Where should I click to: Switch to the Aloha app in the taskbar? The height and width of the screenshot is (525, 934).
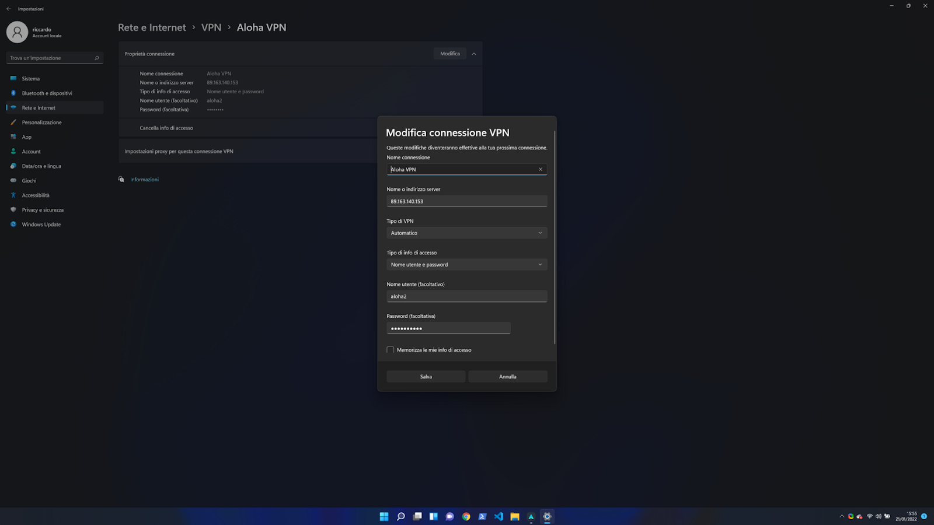tap(531, 516)
